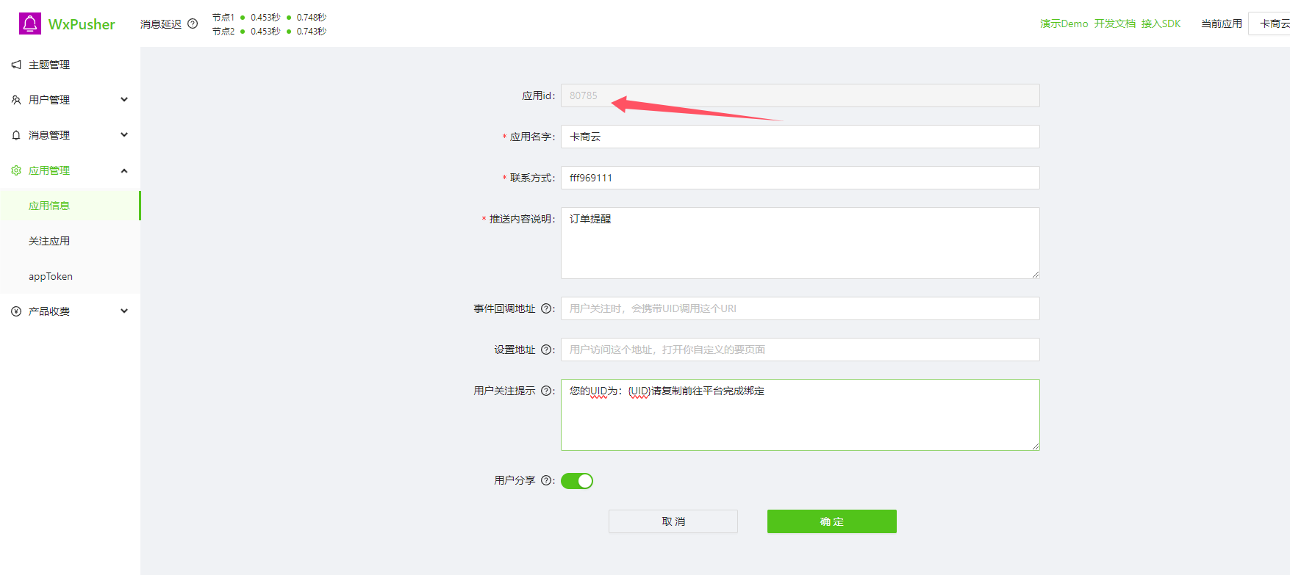The width and height of the screenshot is (1290, 575).
Task: Click the 消息延迟 label text
Action: (x=161, y=24)
